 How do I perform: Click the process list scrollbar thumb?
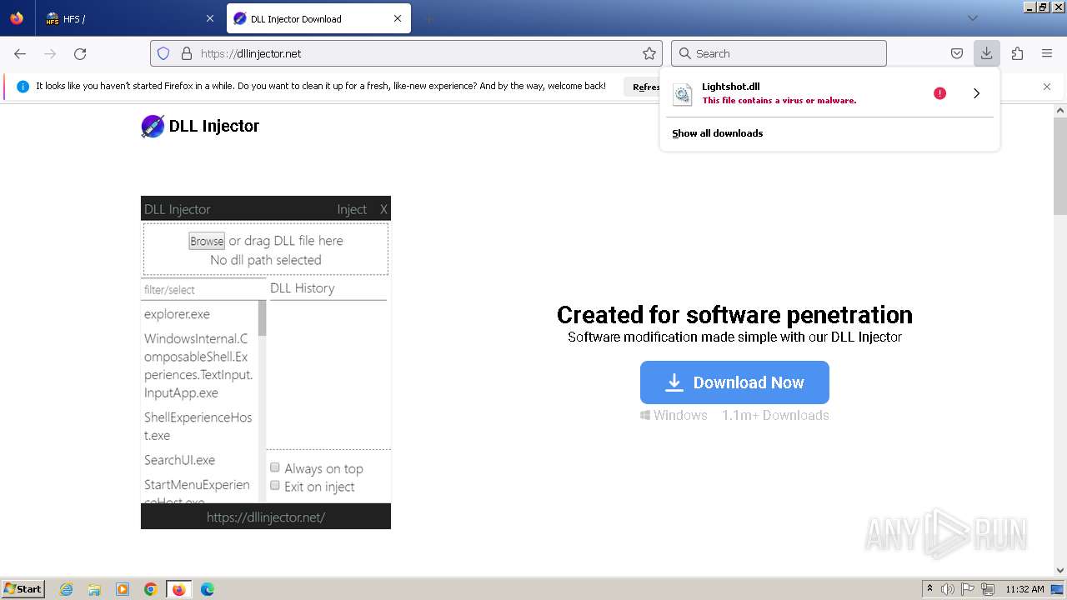pyautogui.click(x=262, y=317)
